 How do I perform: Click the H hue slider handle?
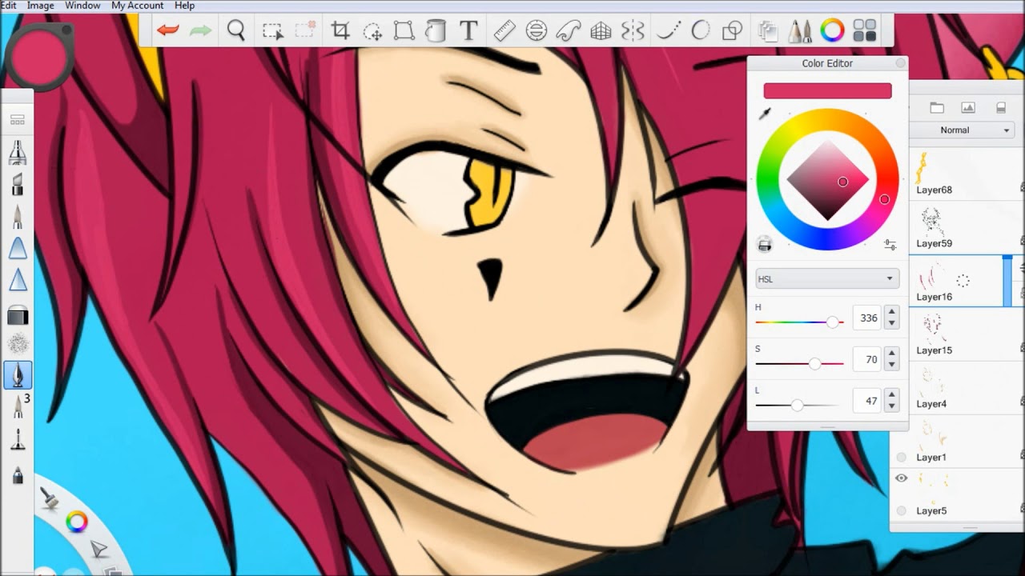click(833, 322)
